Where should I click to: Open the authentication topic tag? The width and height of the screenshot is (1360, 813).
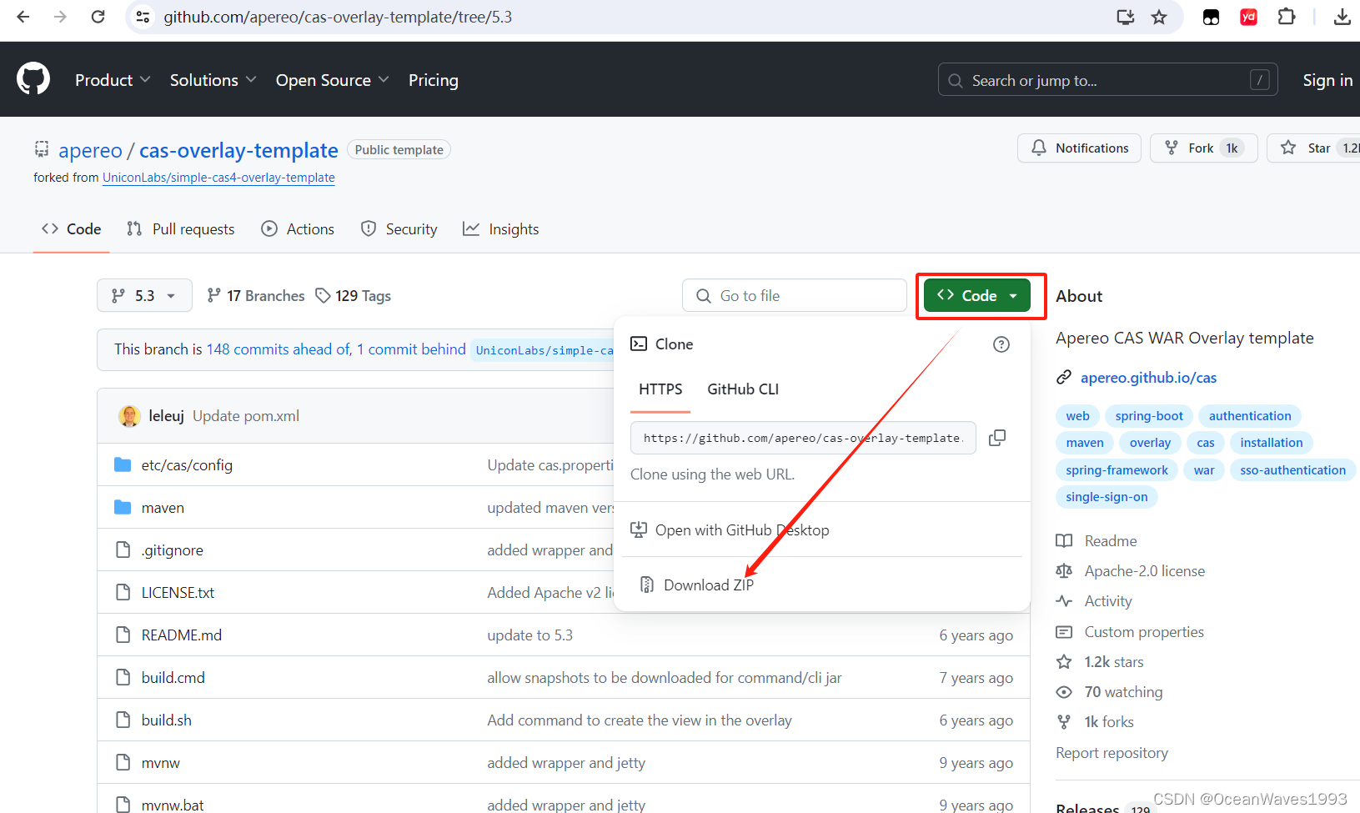[1250, 416]
